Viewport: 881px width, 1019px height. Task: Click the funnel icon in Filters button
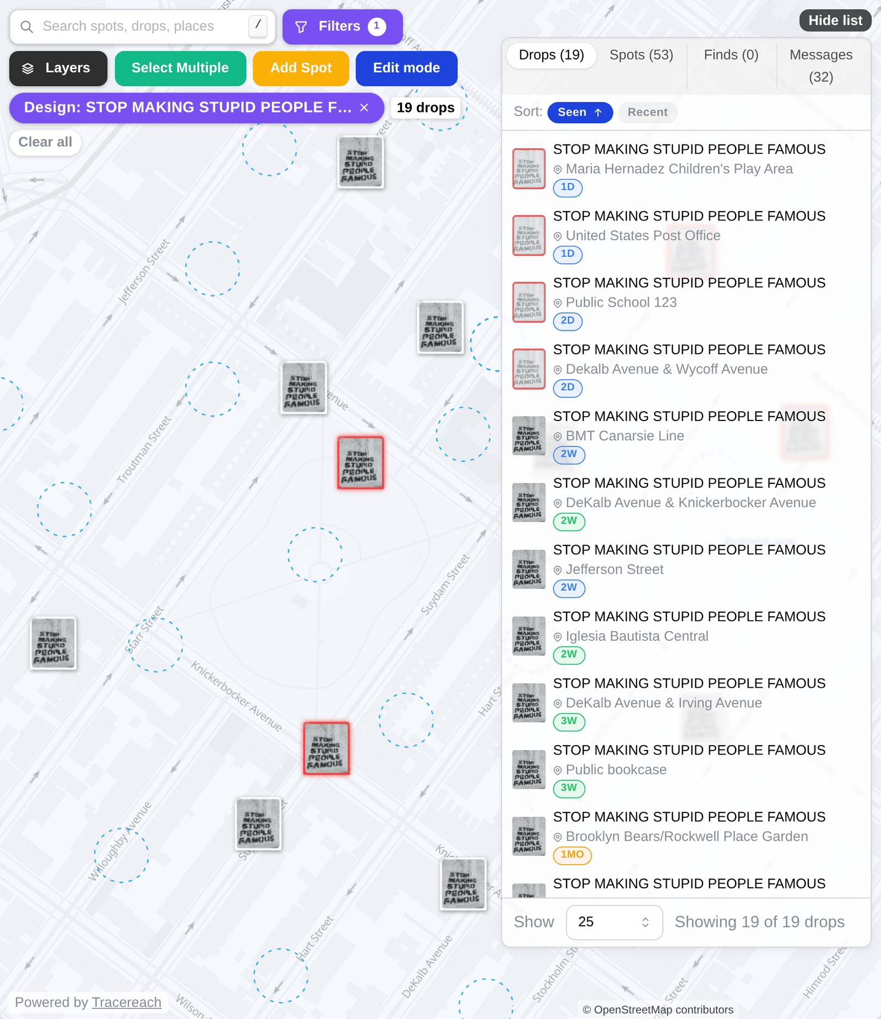click(x=301, y=26)
